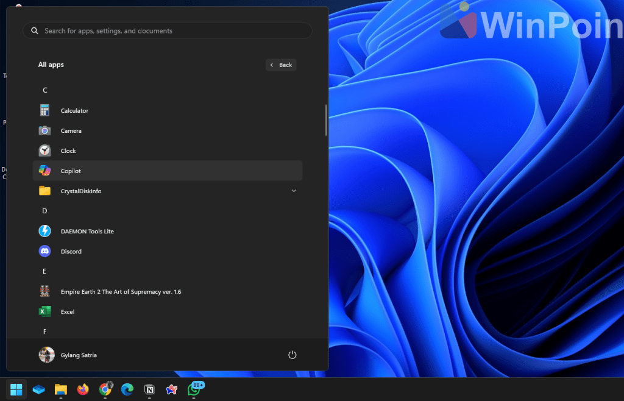Click the search field for apps
Viewport: 624px width, 401px height.
pos(167,30)
